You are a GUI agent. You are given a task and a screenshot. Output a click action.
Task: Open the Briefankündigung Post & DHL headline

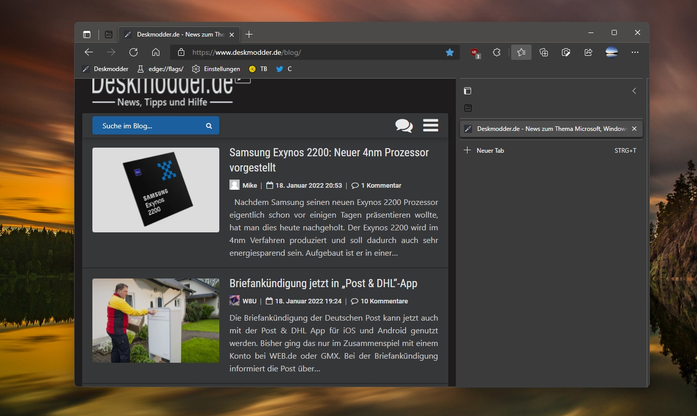(x=323, y=283)
